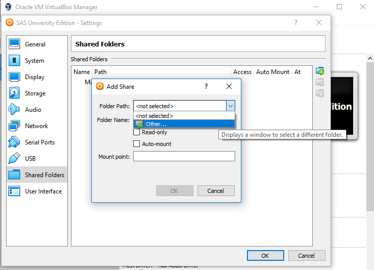Cancel the Settings window
The height and width of the screenshot is (270, 374).
(x=307, y=256)
